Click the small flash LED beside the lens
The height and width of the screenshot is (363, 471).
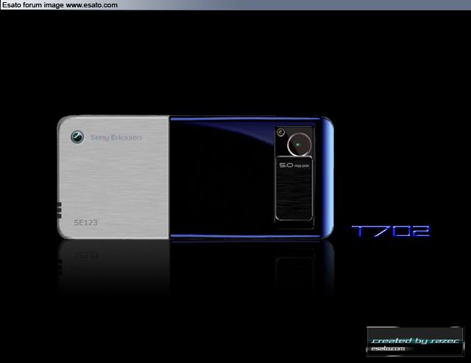click(x=280, y=133)
